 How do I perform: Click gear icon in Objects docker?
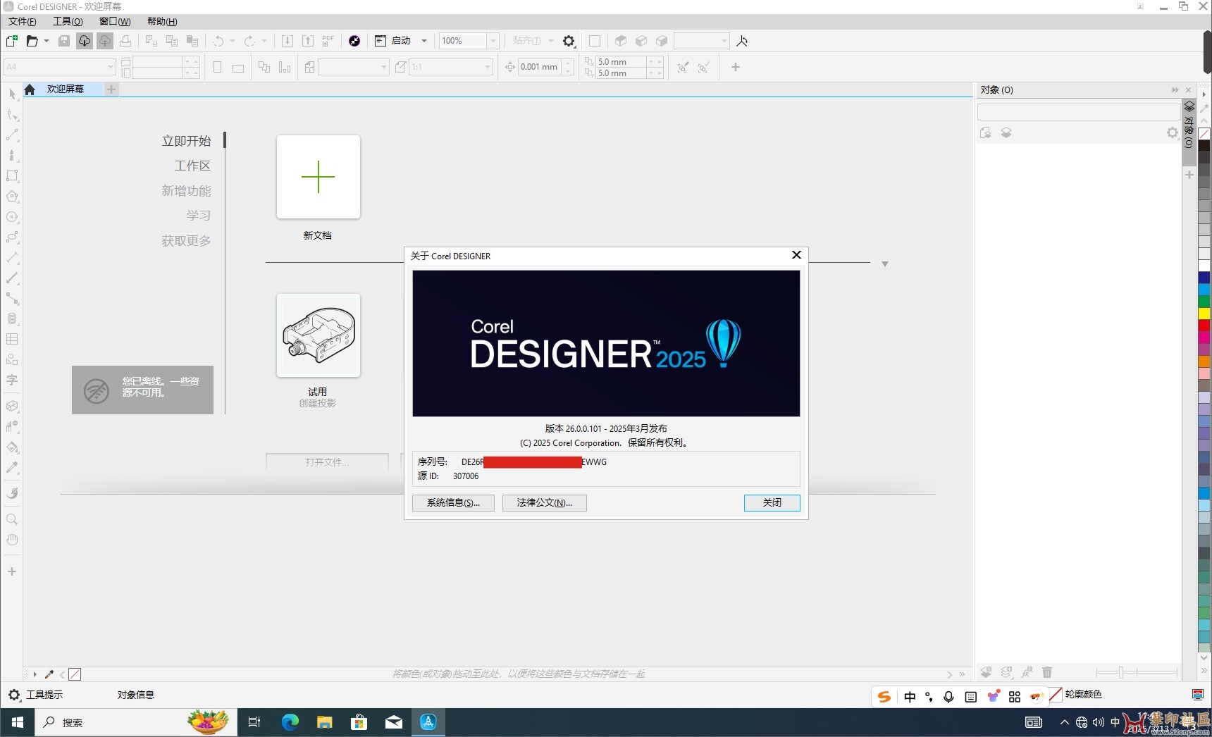1172,132
